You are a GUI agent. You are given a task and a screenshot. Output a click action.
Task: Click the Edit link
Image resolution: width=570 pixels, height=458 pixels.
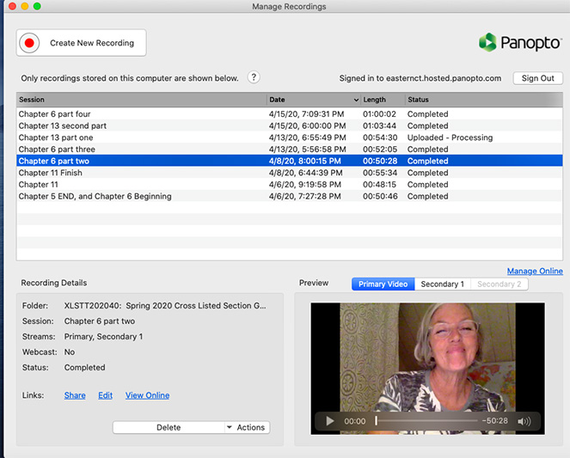[105, 395]
